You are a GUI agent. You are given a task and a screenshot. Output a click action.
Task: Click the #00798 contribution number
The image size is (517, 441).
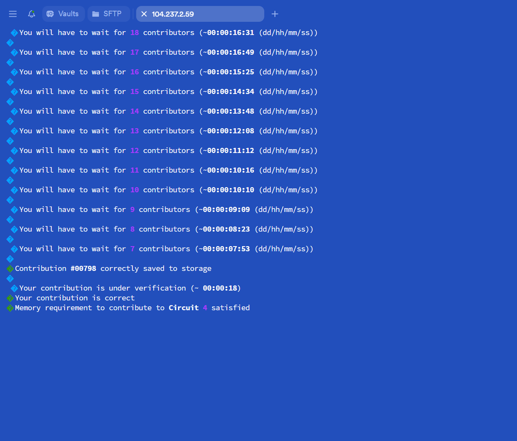pyautogui.click(x=84, y=269)
